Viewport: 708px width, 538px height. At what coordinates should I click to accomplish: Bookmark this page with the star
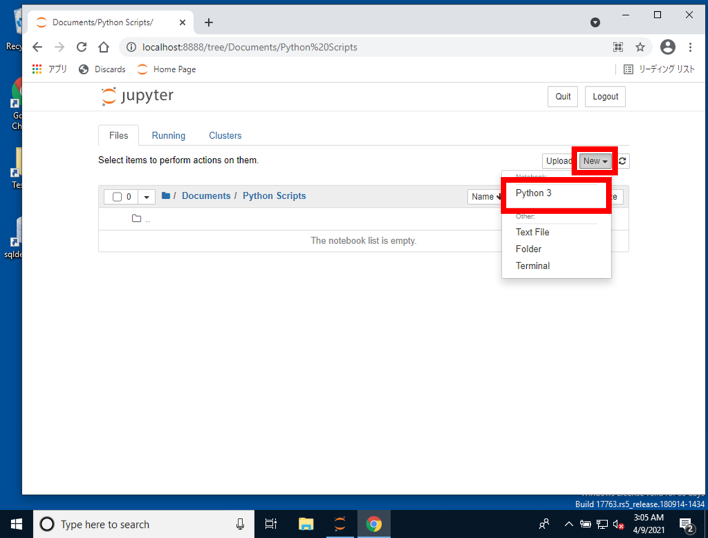coord(640,47)
